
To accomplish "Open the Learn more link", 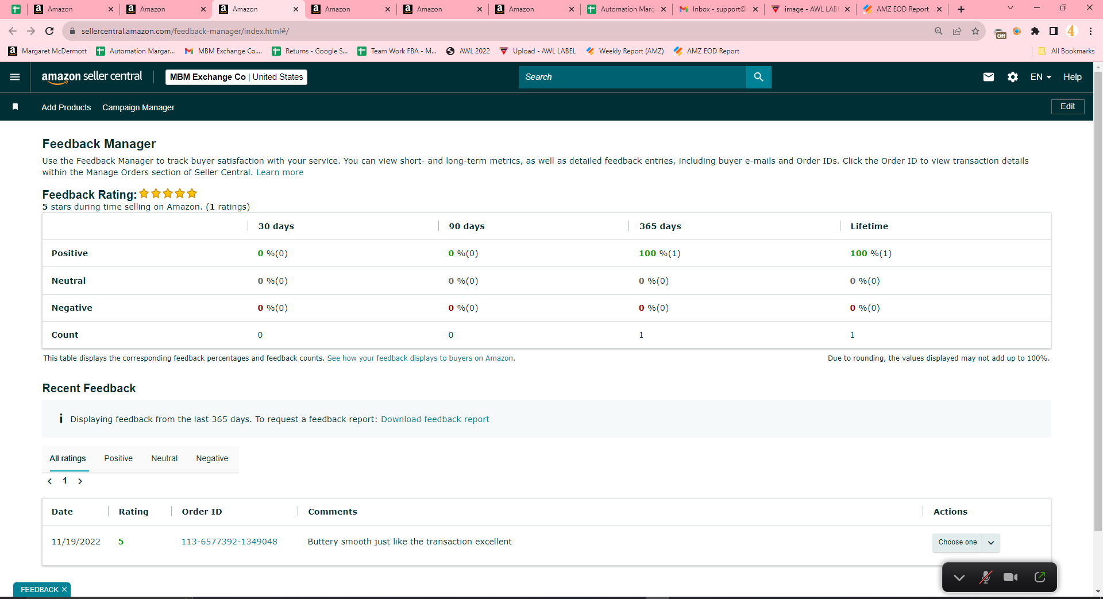I will (x=280, y=172).
